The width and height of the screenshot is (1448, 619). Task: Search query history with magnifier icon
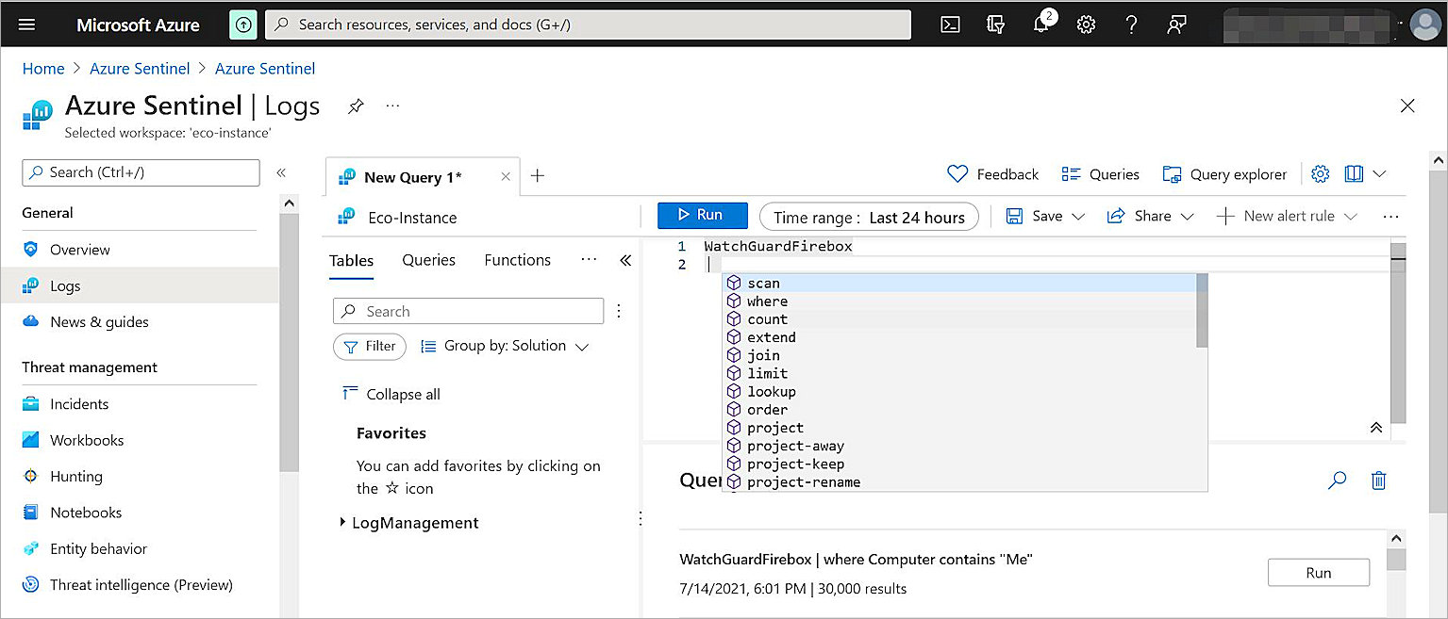click(x=1337, y=481)
